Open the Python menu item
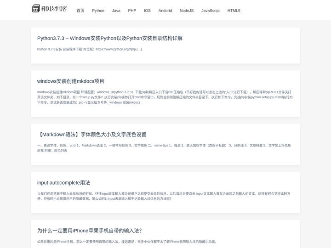 (x=98, y=11)
